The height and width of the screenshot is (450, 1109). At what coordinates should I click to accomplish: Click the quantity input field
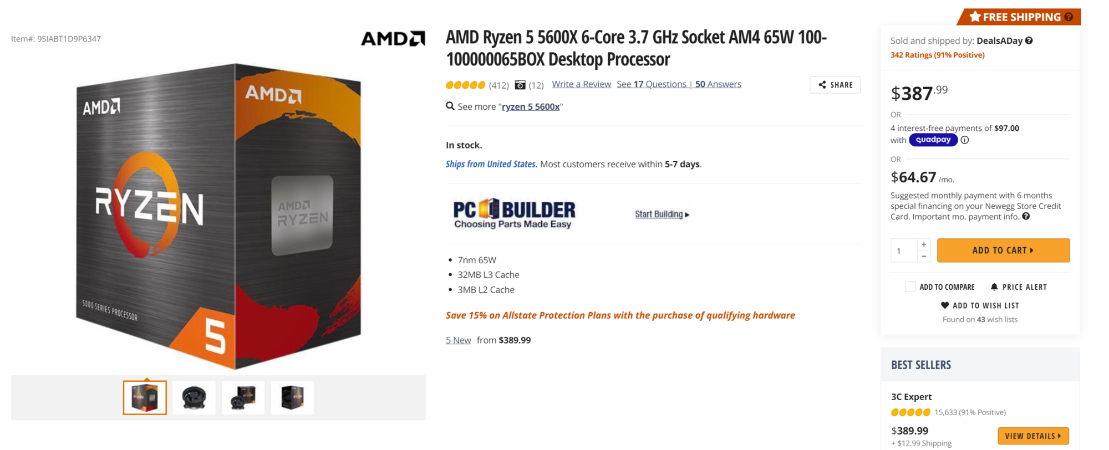coord(903,250)
